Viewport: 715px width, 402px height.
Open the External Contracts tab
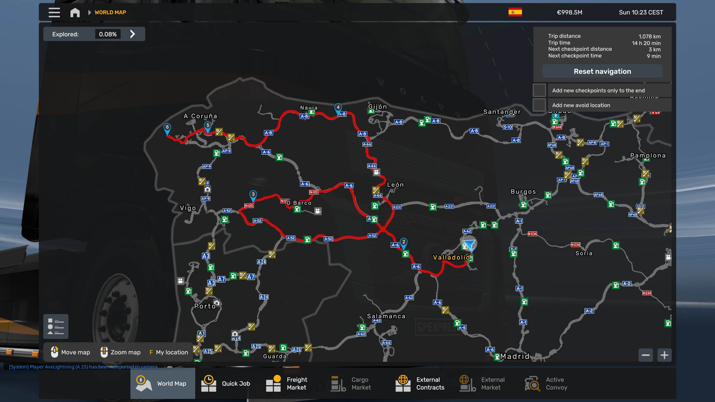(x=420, y=383)
